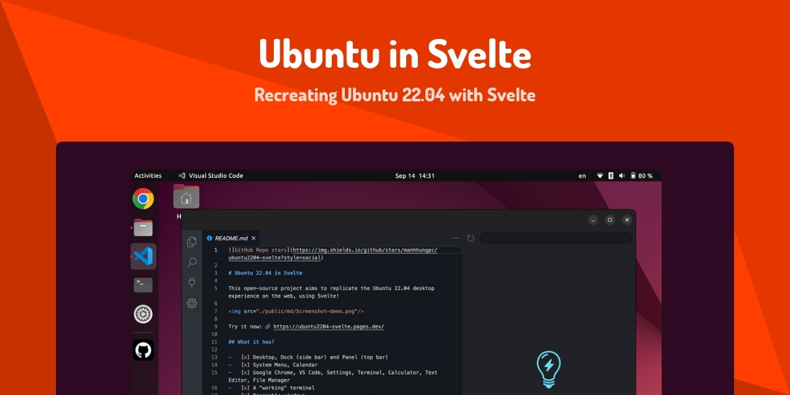This screenshot has width=790, height=395.
Task: Click the img src Screenshot-demo.png line
Action: coord(296,311)
